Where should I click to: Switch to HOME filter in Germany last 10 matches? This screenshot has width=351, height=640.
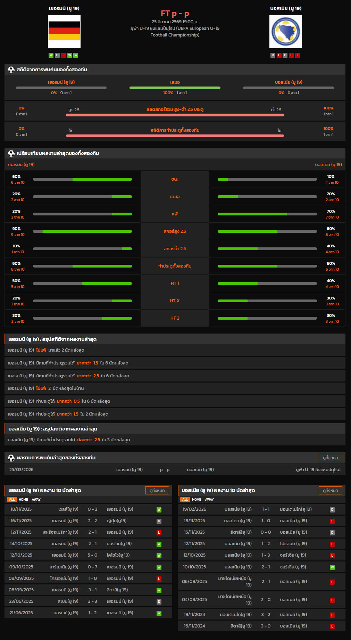coord(23,500)
